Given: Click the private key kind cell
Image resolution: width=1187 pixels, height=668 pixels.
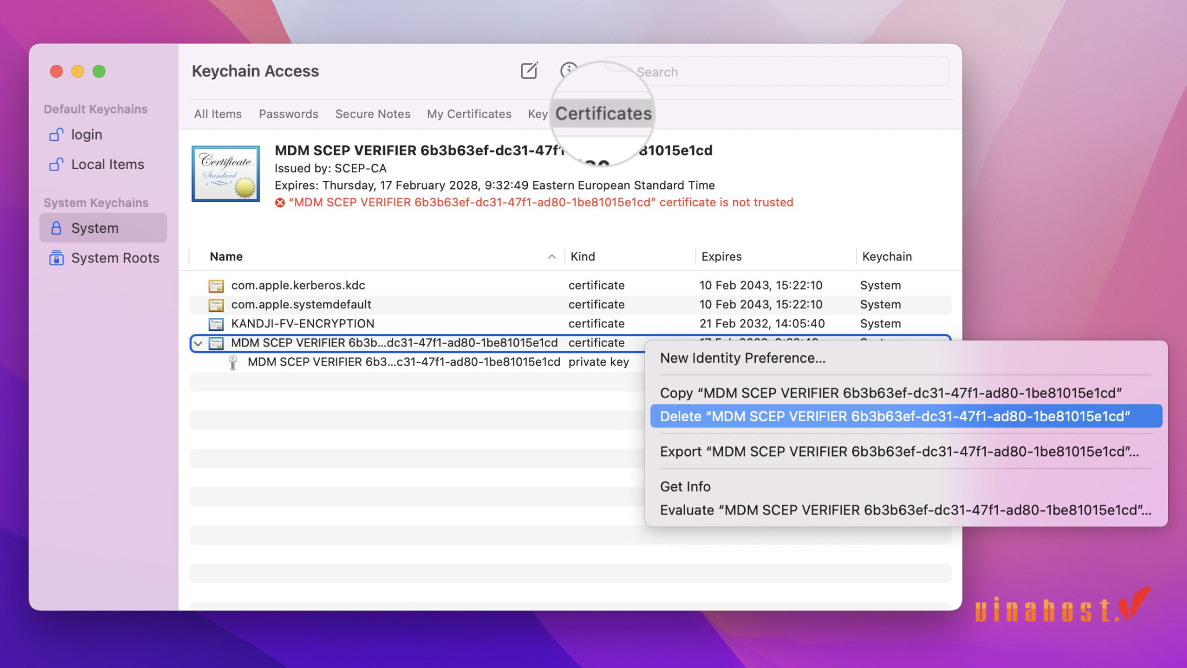Looking at the screenshot, I should [598, 362].
